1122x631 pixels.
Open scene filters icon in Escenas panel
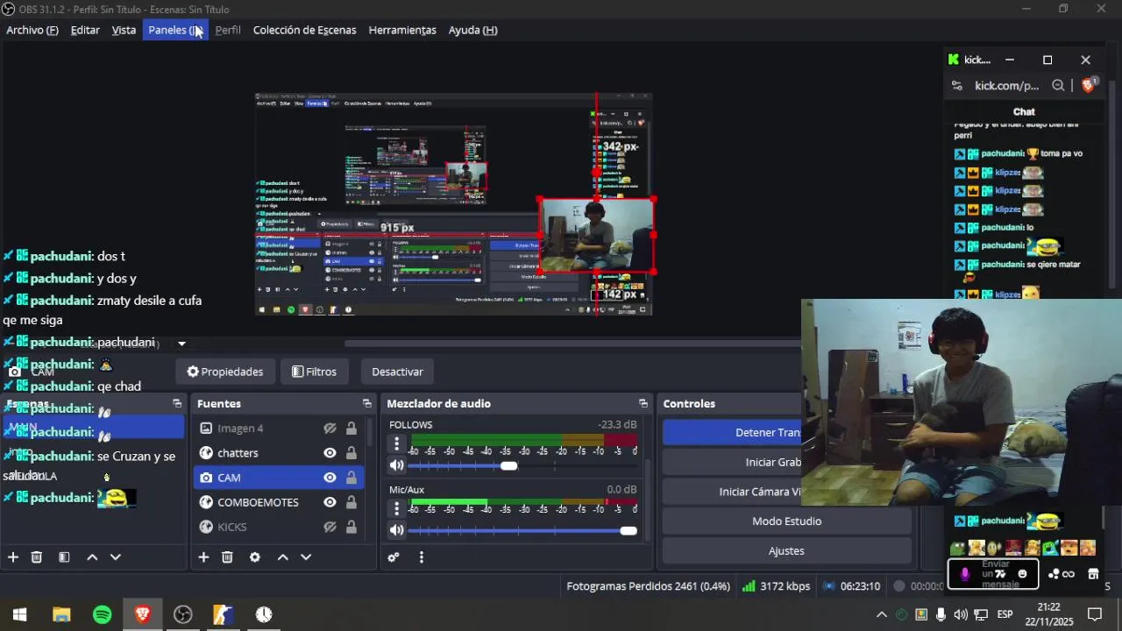pos(64,557)
